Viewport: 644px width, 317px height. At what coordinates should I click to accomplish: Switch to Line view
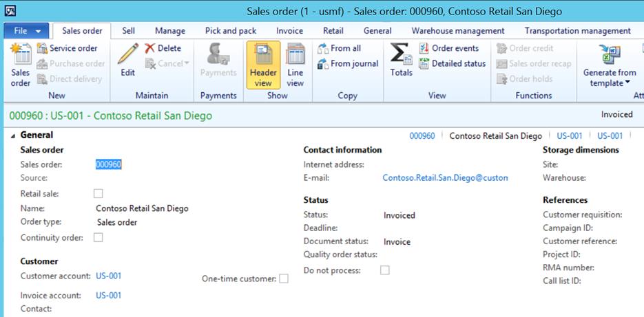pos(295,65)
